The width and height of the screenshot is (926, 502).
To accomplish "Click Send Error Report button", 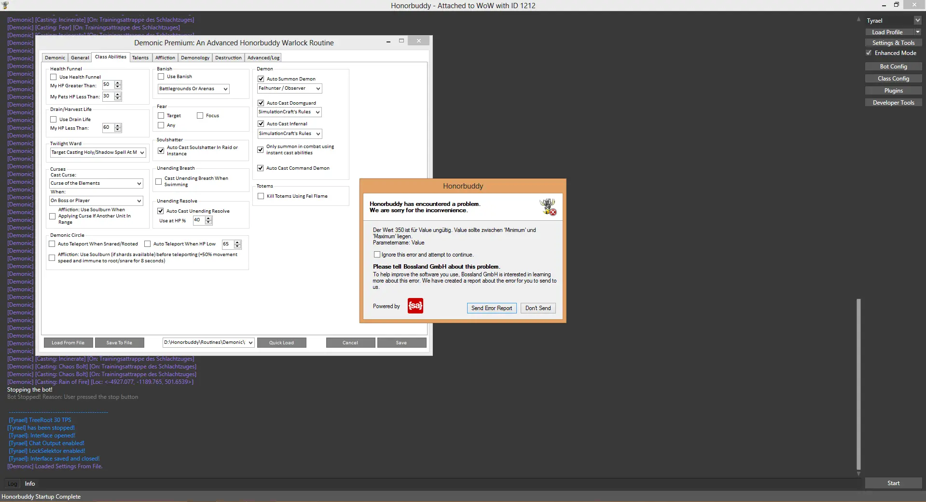I will [492, 308].
